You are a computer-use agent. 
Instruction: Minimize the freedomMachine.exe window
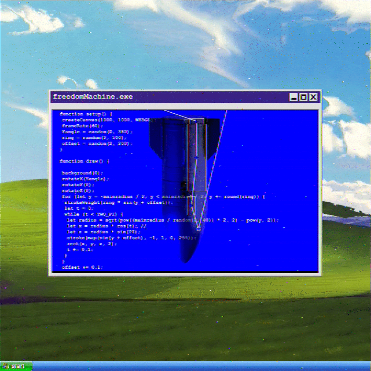click(293, 97)
